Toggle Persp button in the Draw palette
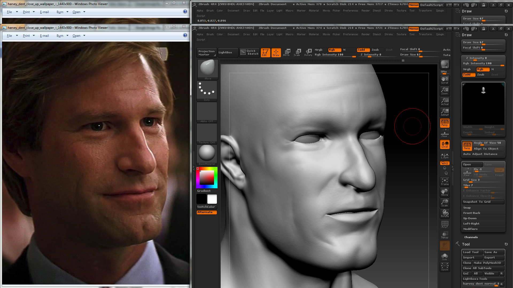 click(467, 146)
